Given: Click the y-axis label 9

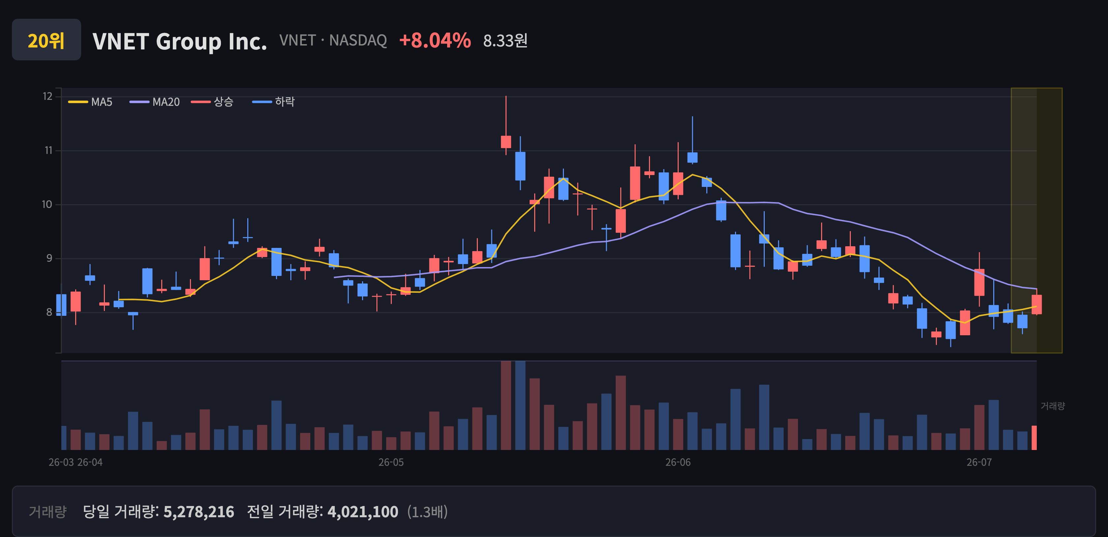Looking at the screenshot, I should tap(49, 258).
